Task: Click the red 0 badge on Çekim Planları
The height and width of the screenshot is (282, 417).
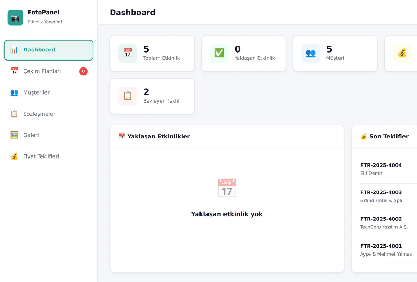Action: (x=83, y=71)
